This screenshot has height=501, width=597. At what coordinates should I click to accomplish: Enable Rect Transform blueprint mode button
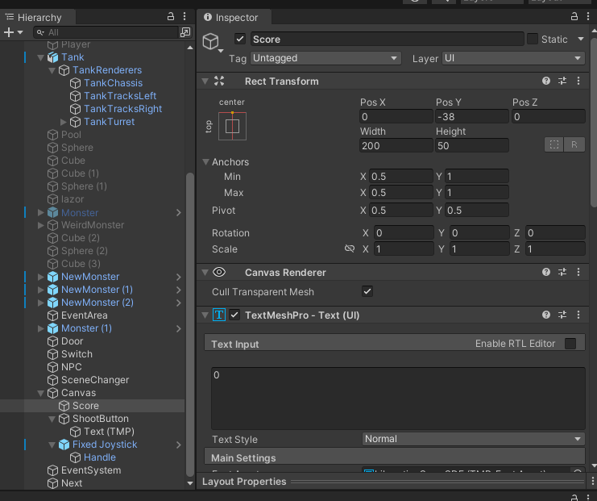click(x=553, y=144)
